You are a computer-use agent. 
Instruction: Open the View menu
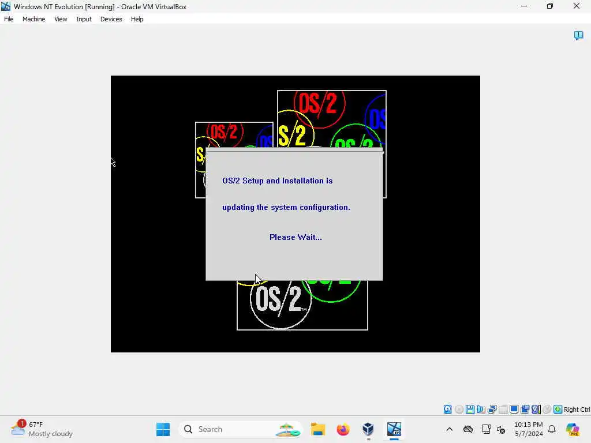61,19
